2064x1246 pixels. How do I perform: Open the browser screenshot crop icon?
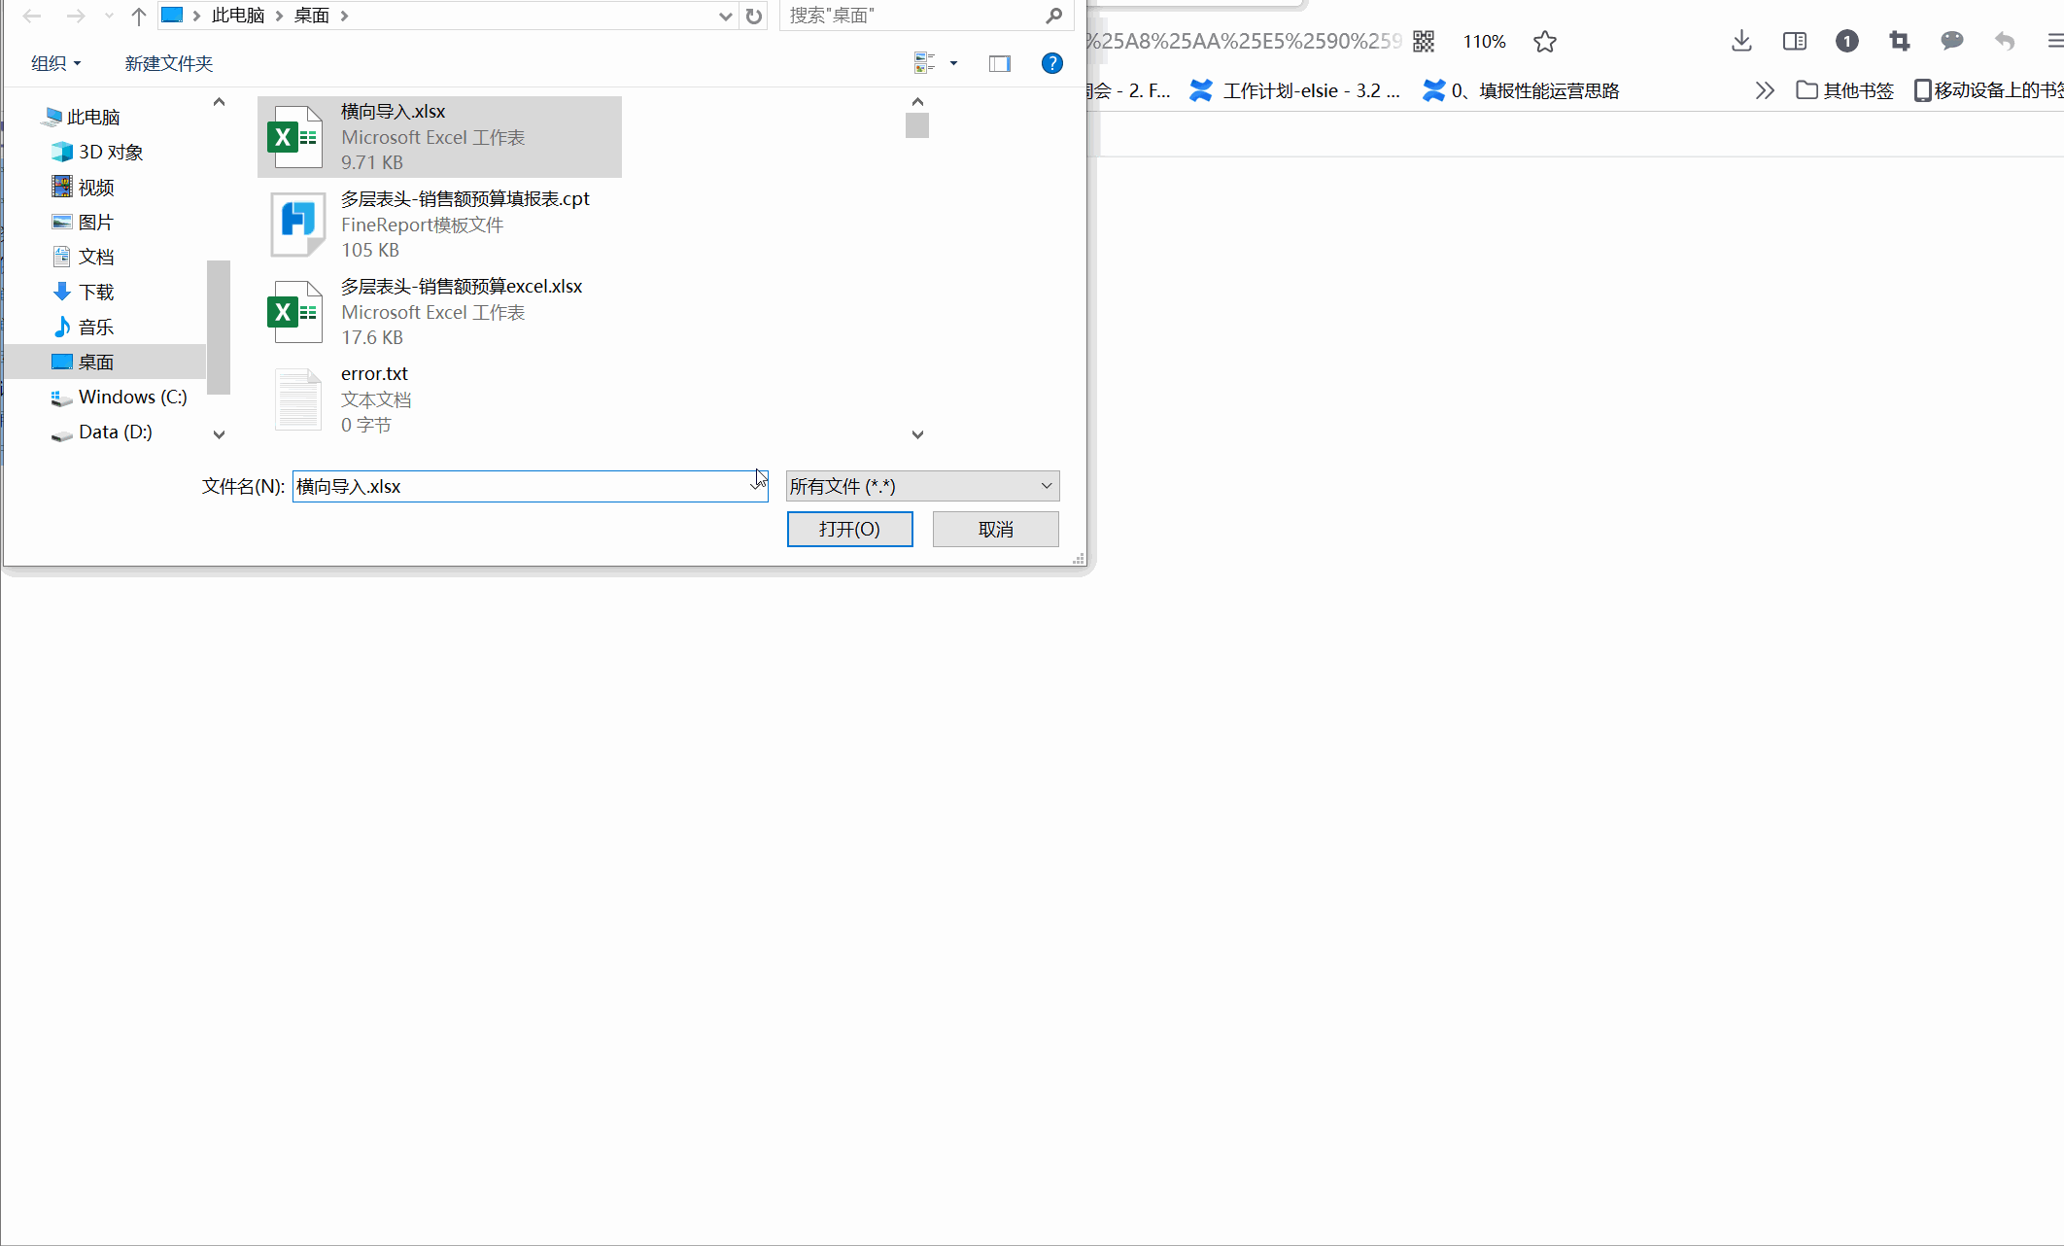click(1899, 41)
